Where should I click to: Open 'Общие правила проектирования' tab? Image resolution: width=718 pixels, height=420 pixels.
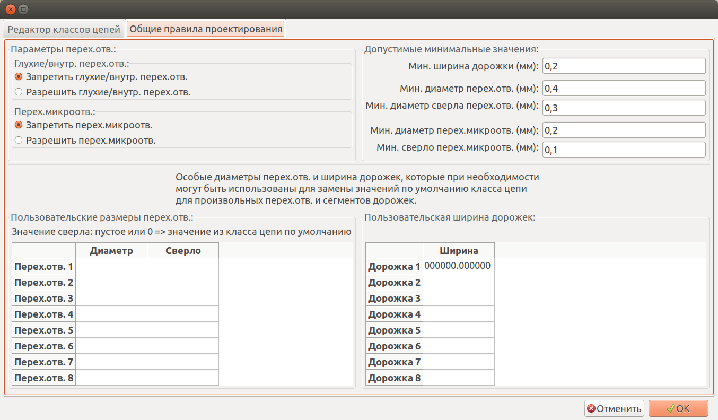[x=206, y=29]
